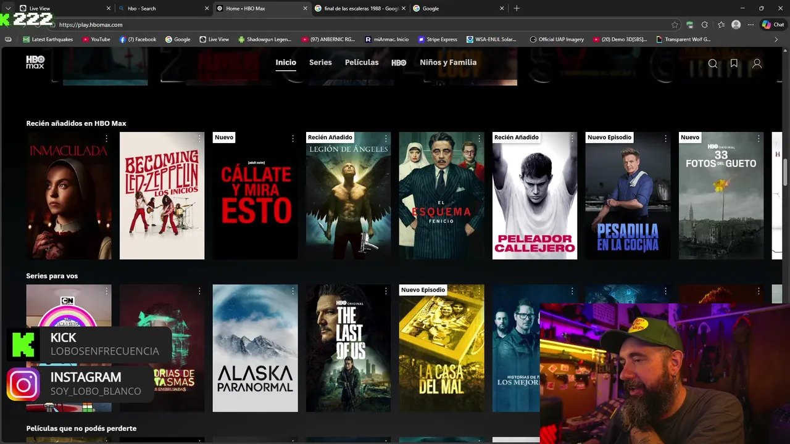Open Latest Earthquakes bookmark
Viewport: 790px width, 444px height.
click(48, 39)
